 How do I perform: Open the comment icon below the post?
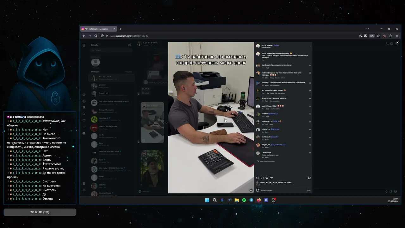(x=262, y=178)
